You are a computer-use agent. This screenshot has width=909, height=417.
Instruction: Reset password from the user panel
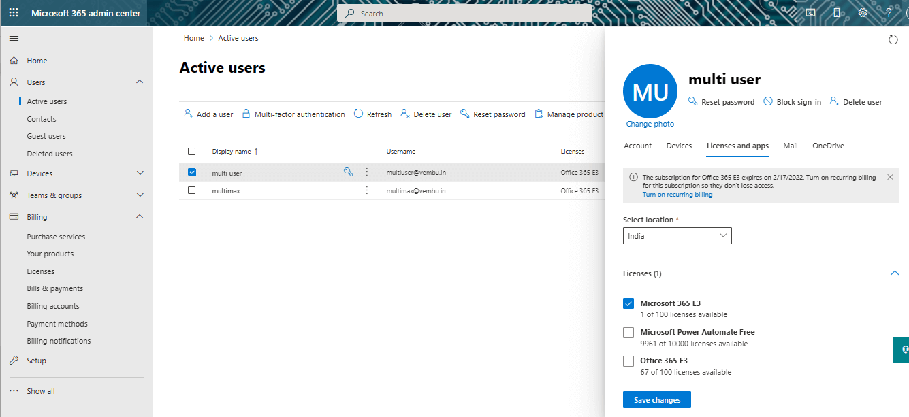point(721,102)
